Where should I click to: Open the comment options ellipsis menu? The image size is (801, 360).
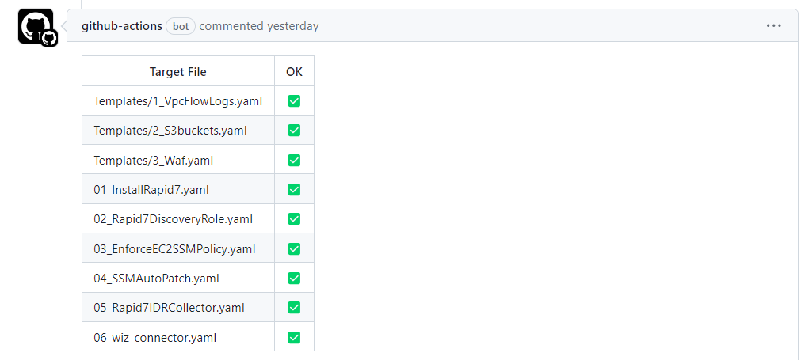pos(774,26)
